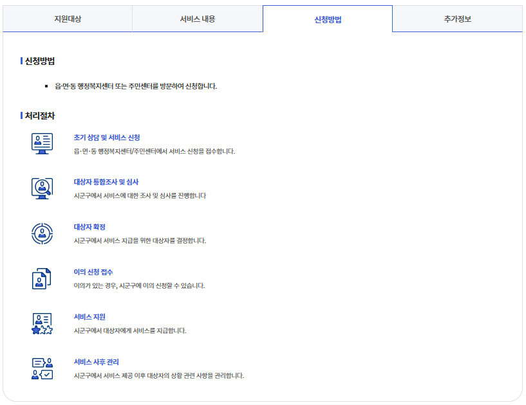Click the text '시군구에 이의 신청할 수 있습니다'
The width and height of the screenshot is (526, 405).
[162, 285]
